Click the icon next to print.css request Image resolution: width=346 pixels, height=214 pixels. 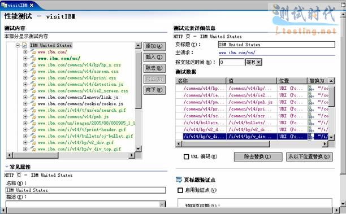tap(33, 78)
